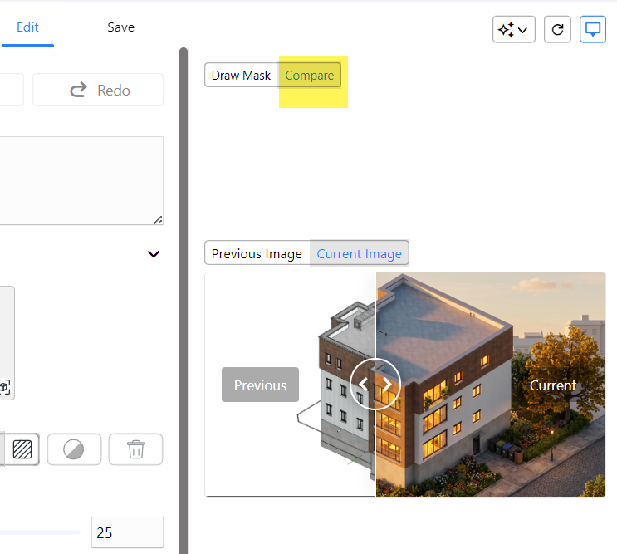
Task: Click inside the prompt text area
Action: click(x=81, y=181)
